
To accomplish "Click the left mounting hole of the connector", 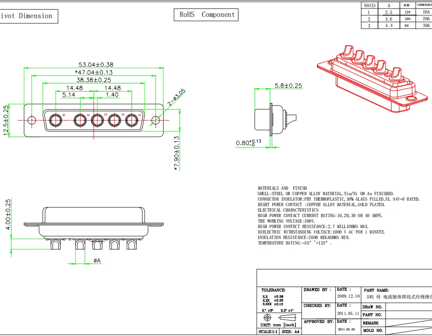I will click(32, 120).
